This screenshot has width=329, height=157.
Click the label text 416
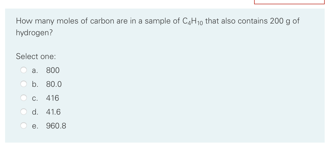(53, 98)
